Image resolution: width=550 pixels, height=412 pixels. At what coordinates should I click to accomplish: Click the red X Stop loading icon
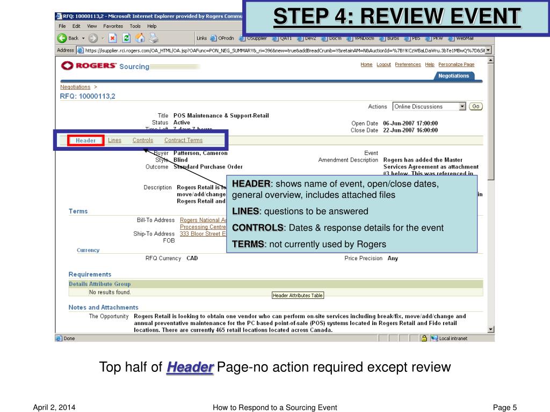[x=112, y=38]
